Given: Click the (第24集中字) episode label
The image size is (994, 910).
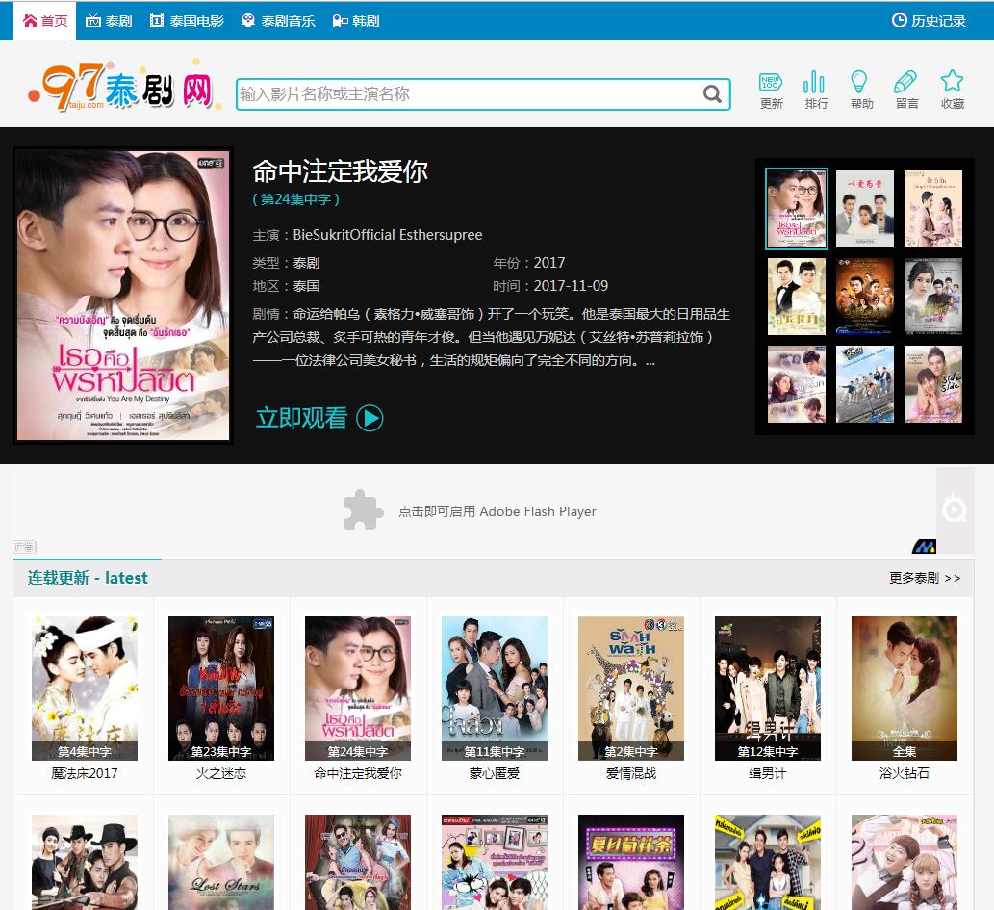Looking at the screenshot, I should tap(296, 199).
